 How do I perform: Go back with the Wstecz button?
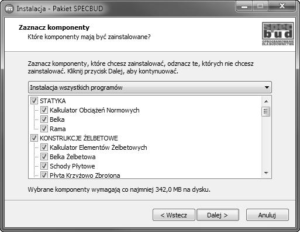tap(174, 215)
